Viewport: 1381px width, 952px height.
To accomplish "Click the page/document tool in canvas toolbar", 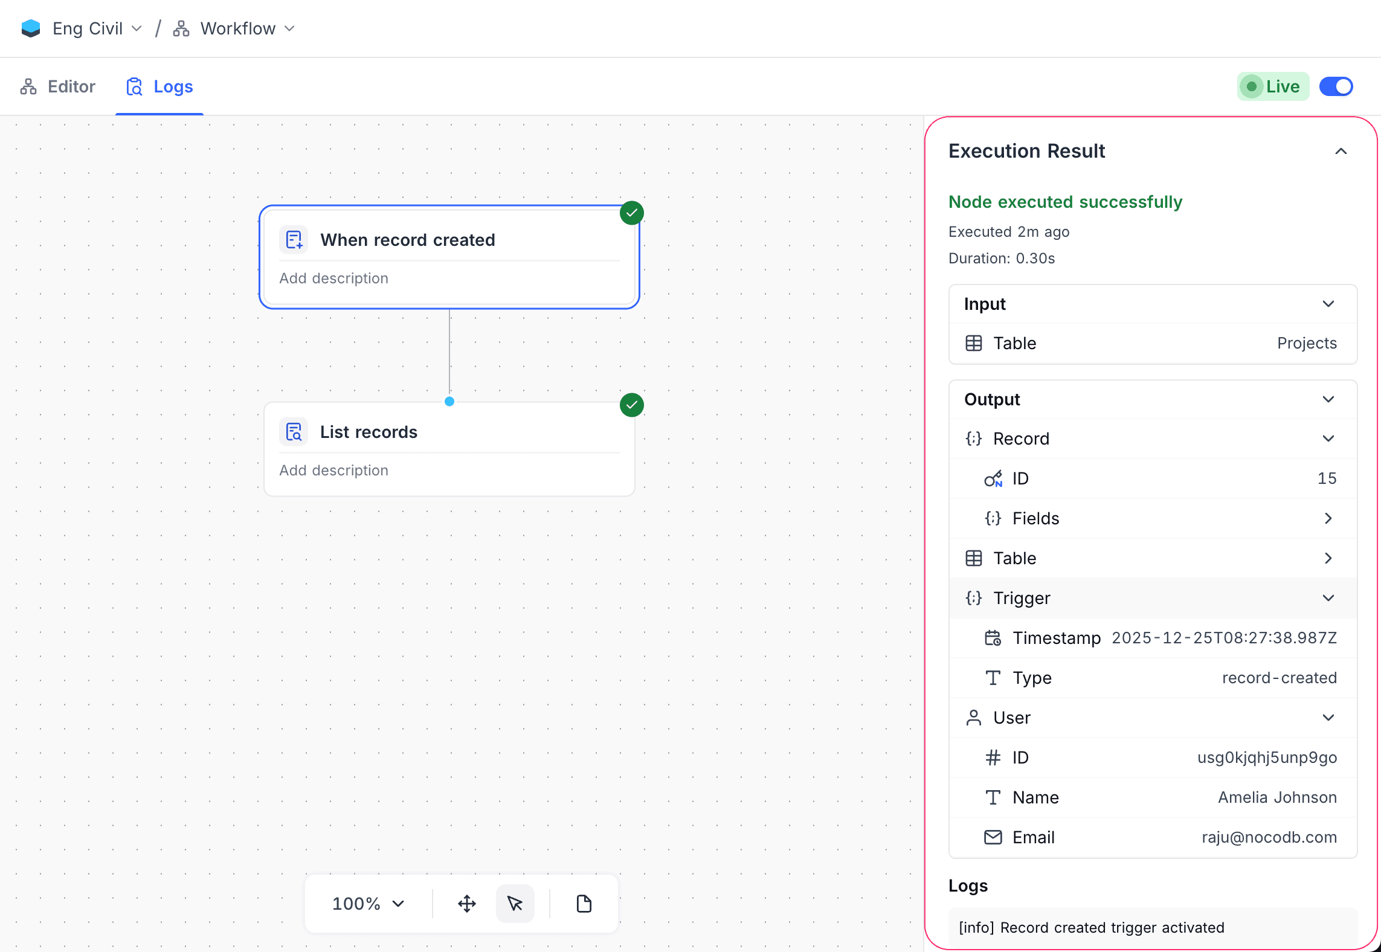I will click(x=582, y=903).
